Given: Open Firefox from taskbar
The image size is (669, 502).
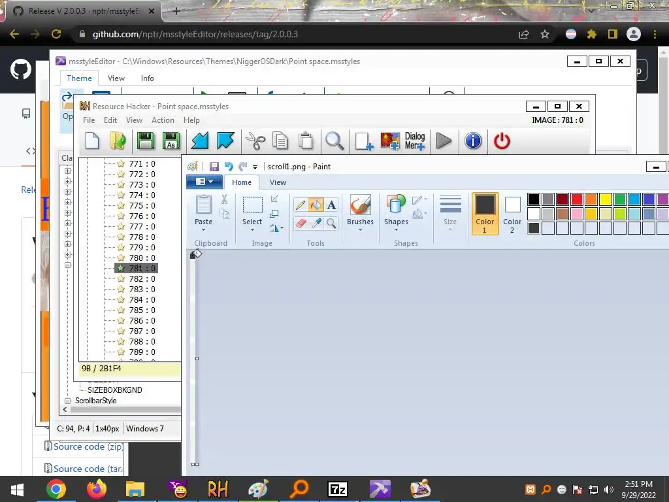Looking at the screenshot, I should (x=97, y=489).
